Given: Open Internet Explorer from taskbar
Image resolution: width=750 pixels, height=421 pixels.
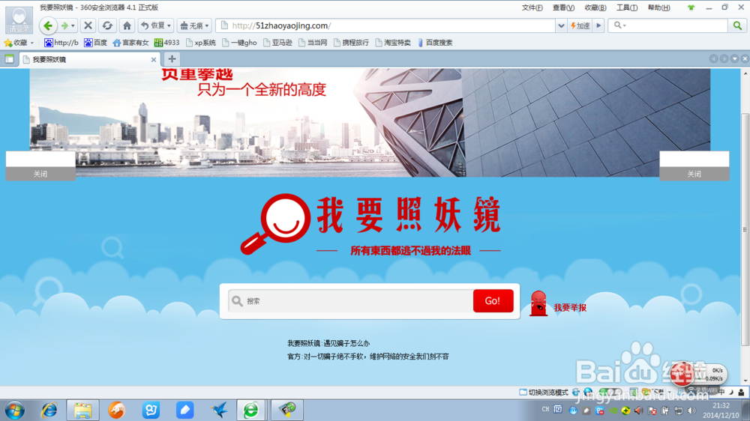Looking at the screenshot, I should coord(49,410).
